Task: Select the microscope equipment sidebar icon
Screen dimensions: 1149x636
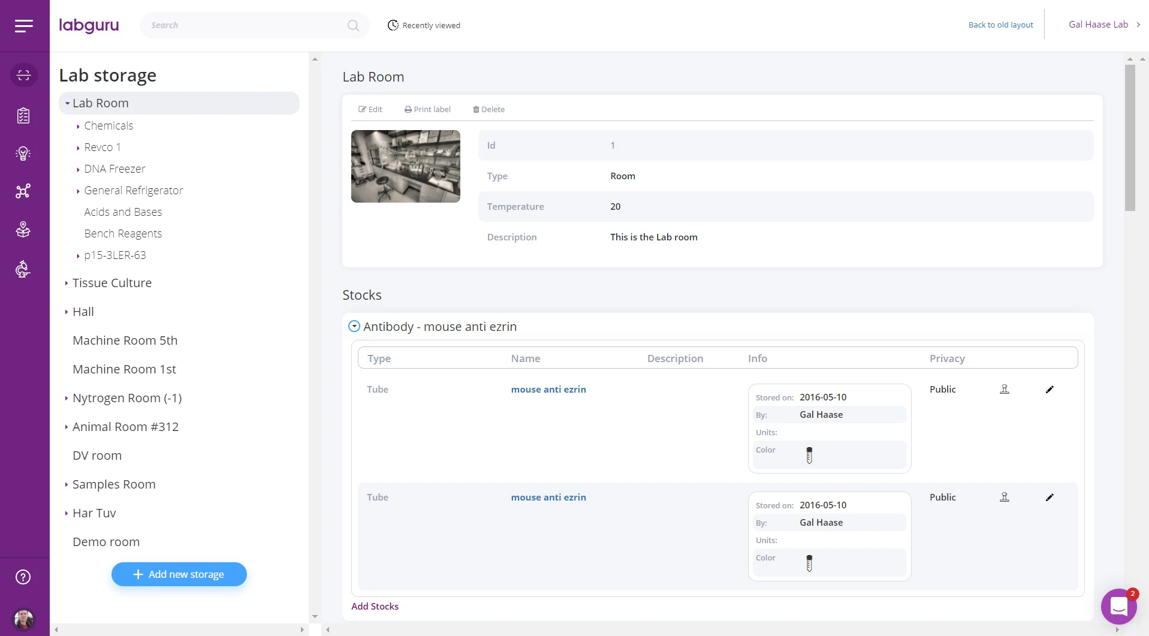Action: (23, 269)
